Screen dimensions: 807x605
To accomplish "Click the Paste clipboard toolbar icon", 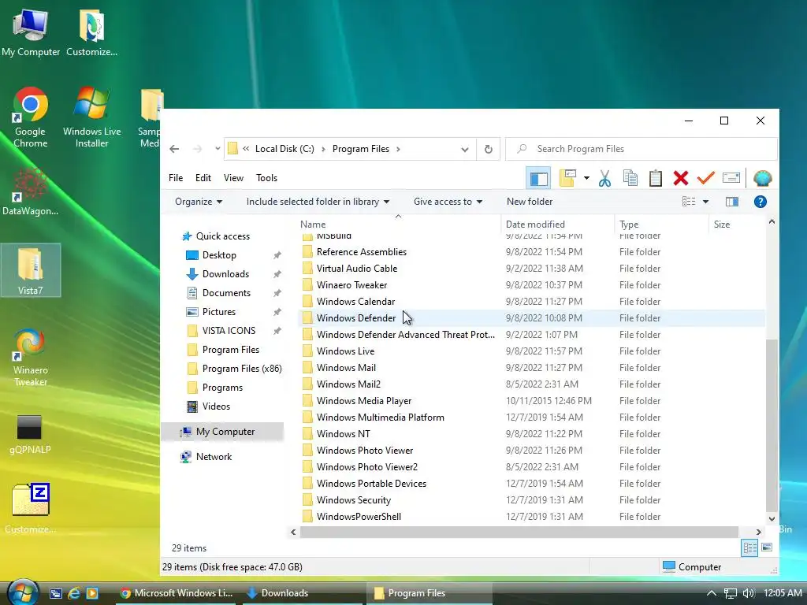I will (655, 179).
